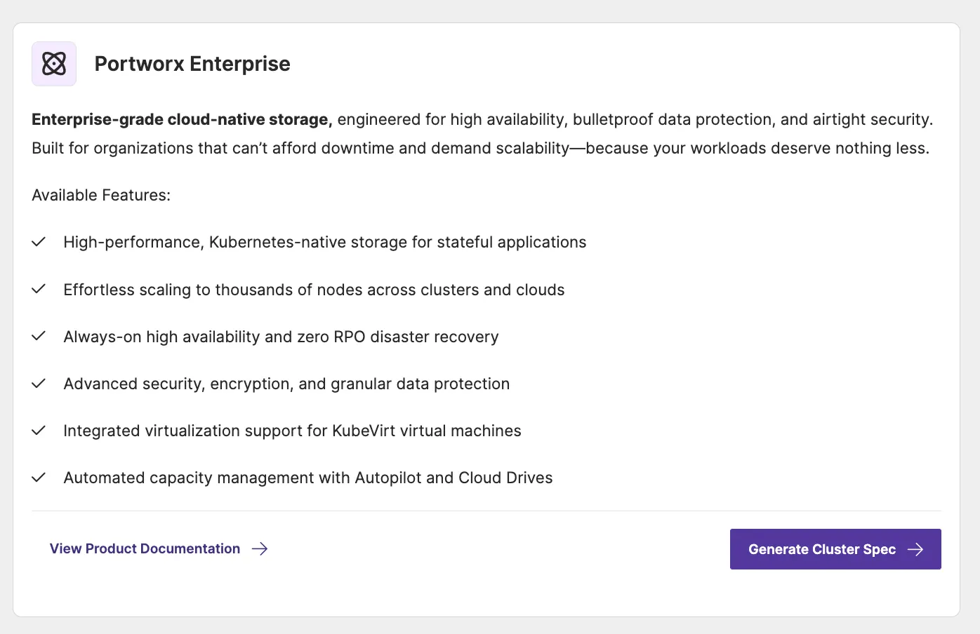The image size is (980, 634).
Task: Click the Portworx Enterprise atom logo icon
Action: click(x=54, y=64)
